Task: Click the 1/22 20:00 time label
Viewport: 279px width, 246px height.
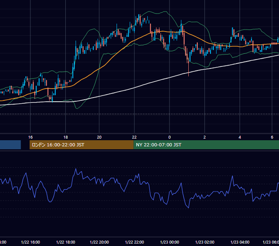Action: 99,242
